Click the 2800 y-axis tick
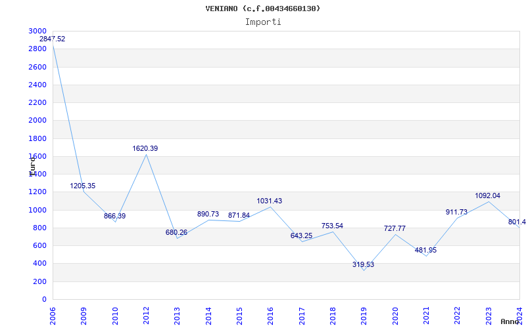 pos(37,49)
